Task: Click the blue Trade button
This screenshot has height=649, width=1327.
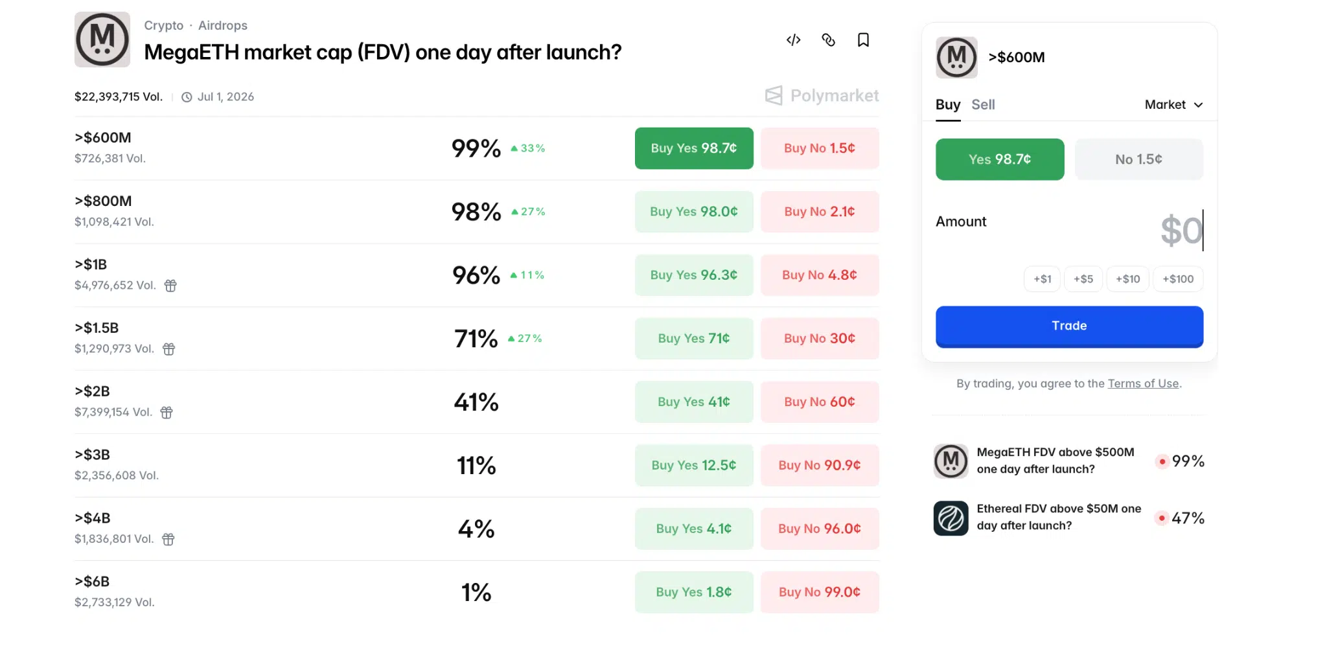Action: 1069,326
